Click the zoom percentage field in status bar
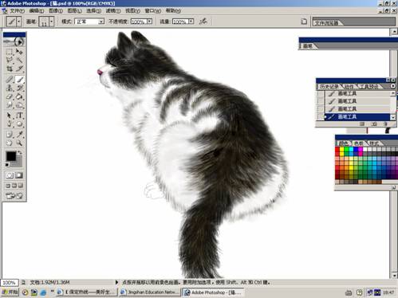 10,282
